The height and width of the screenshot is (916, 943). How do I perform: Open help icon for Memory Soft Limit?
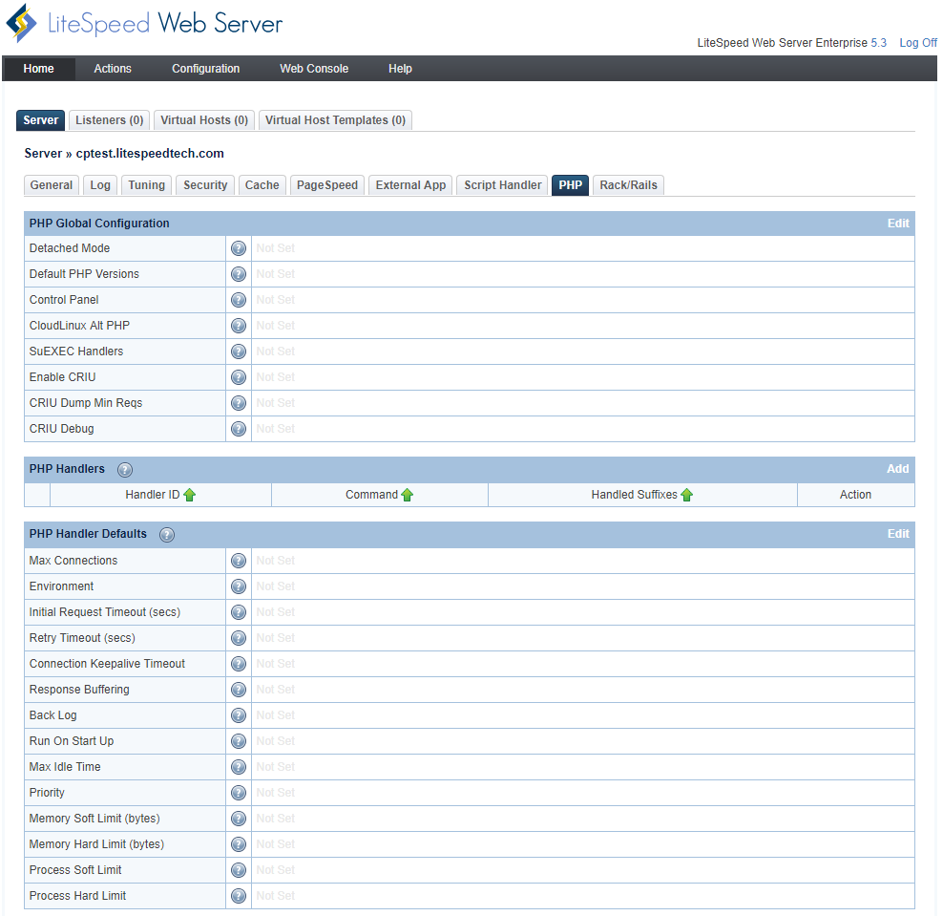point(239,820)
